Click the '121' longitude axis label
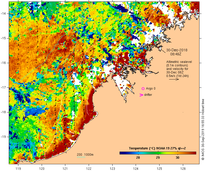 [x=65, y=168]
